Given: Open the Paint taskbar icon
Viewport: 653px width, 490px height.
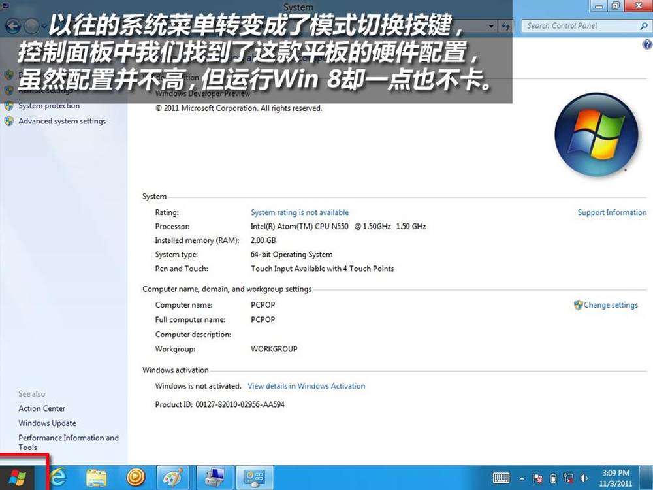Looking at the screenshot, I should [173, 478].
